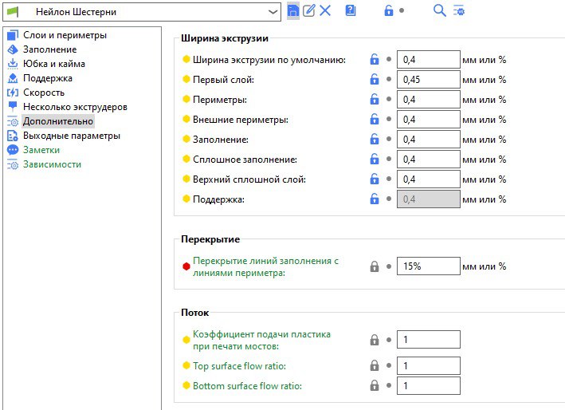565x410 pixels.
Task: Delete the current preset with X icon
Action: click(x=325, y=10)
